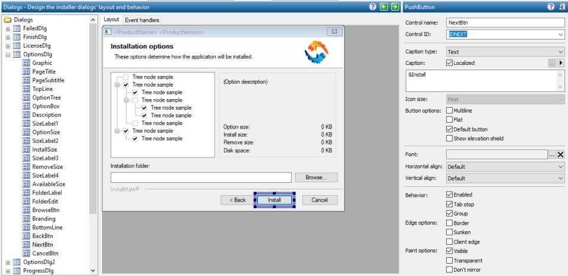Click the Control name input field
Viewport: 568px width, 276px height.
coord(505,22)
